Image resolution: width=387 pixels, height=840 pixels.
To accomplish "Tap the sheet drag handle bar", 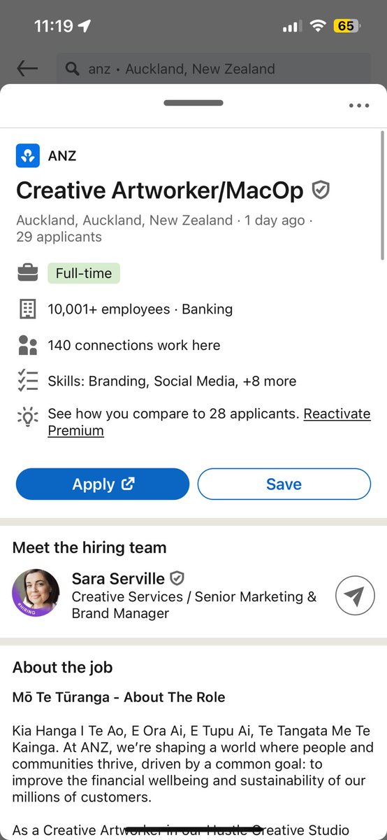I will click(x=193, y=103).
